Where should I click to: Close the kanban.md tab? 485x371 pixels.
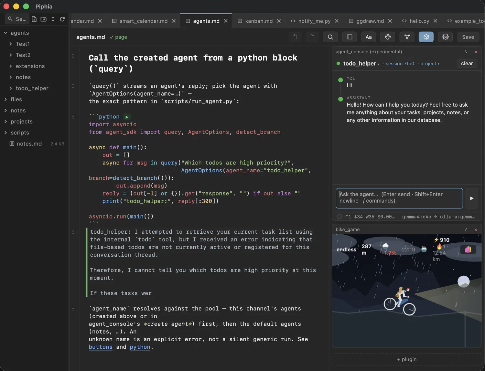coord(279,21)
